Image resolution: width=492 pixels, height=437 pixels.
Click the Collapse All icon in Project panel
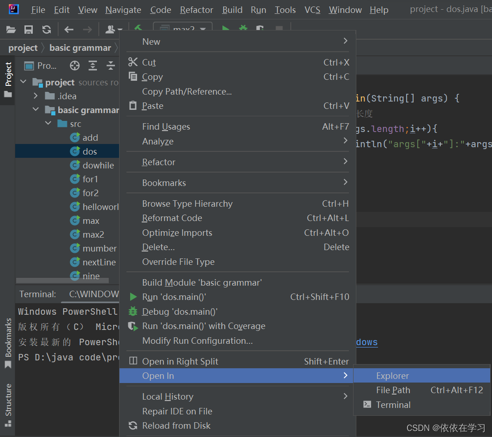(x=110, y=66)
